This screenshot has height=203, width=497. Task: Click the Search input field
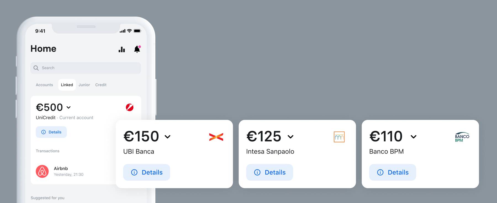tap(88, 68)
